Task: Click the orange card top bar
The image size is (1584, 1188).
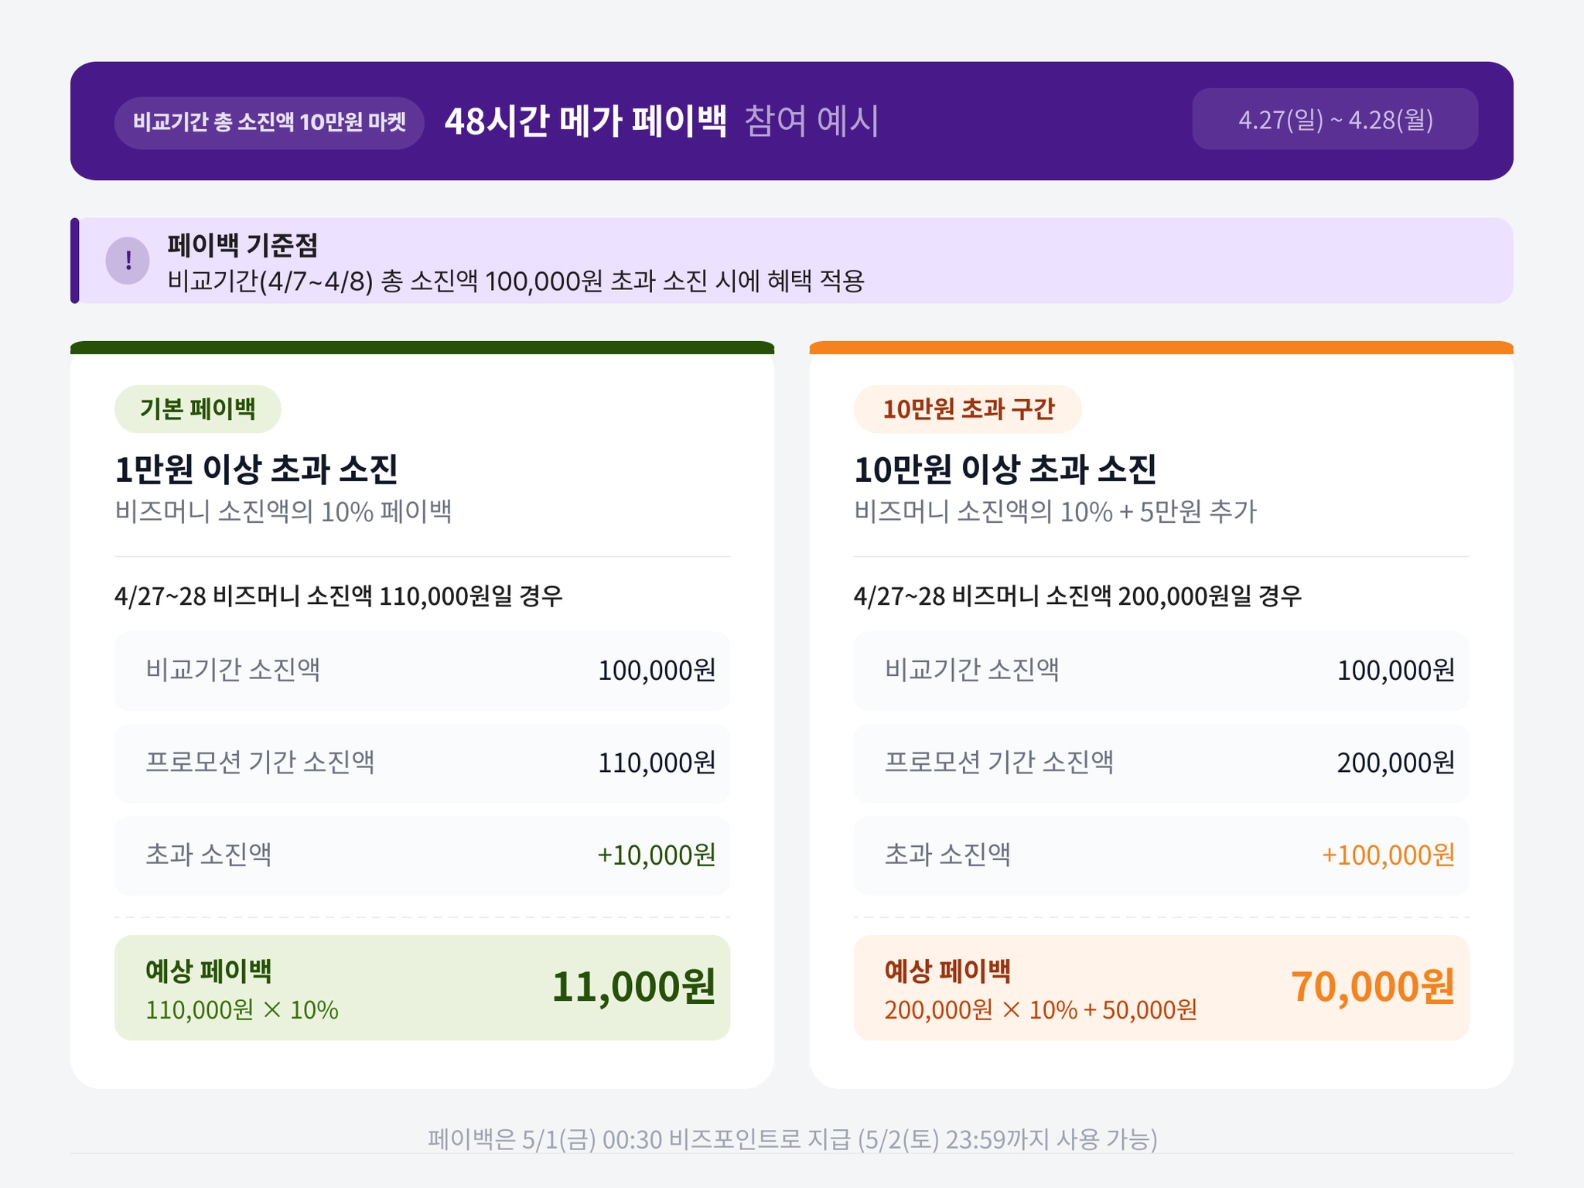Action: pyautogui.click(x=1160, y=347)
